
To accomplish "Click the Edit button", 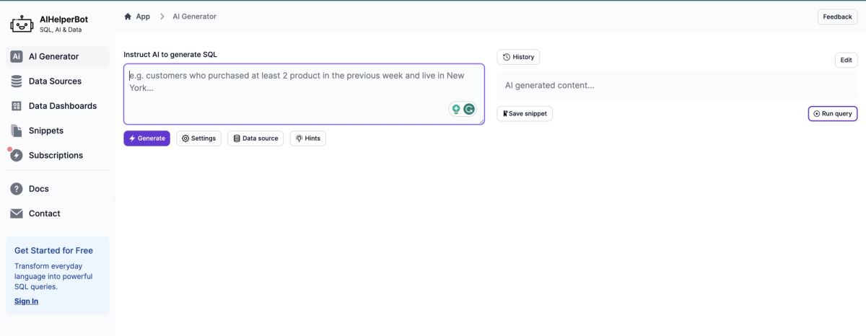I will coord(846,61).
